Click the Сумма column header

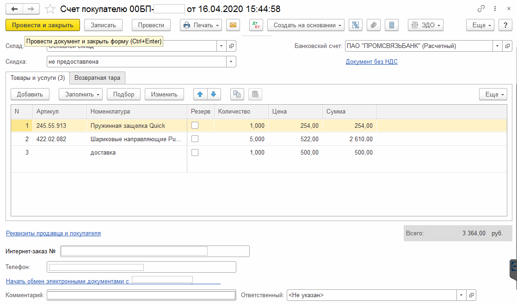[350, 112]
